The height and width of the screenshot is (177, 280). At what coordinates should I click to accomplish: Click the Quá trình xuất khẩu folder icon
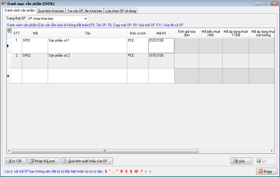click(x=65, y=161)
